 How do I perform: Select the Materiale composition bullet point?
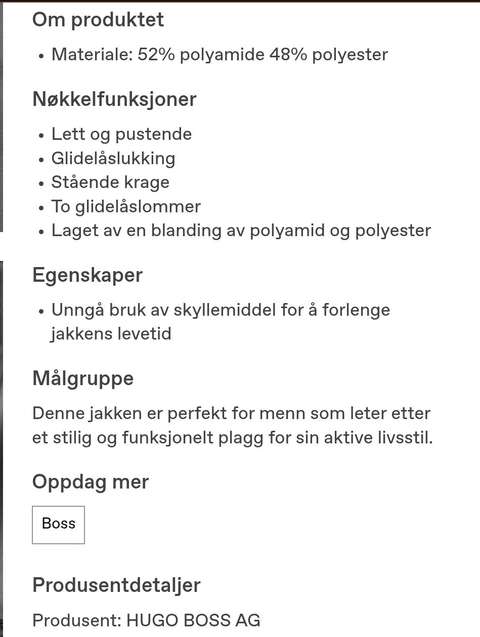(x=219, y=55)
